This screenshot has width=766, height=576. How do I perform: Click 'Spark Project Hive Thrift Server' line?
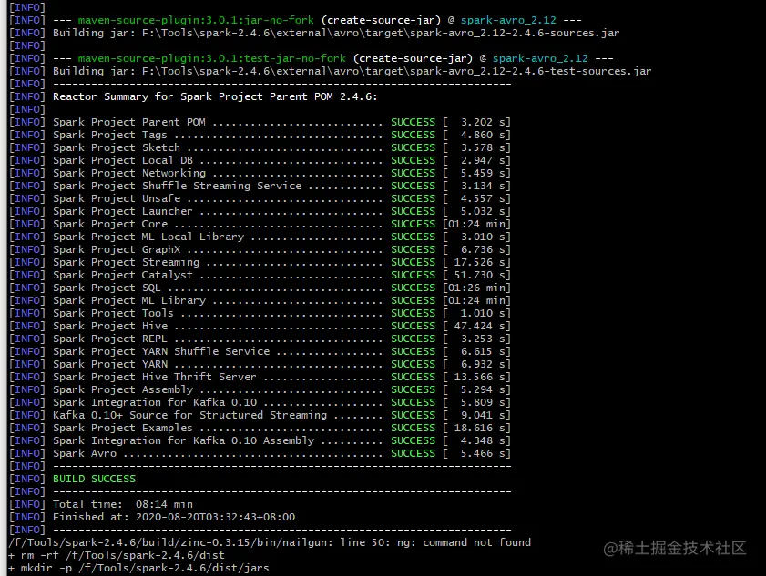pyautogui.click(x=260, y=377)
